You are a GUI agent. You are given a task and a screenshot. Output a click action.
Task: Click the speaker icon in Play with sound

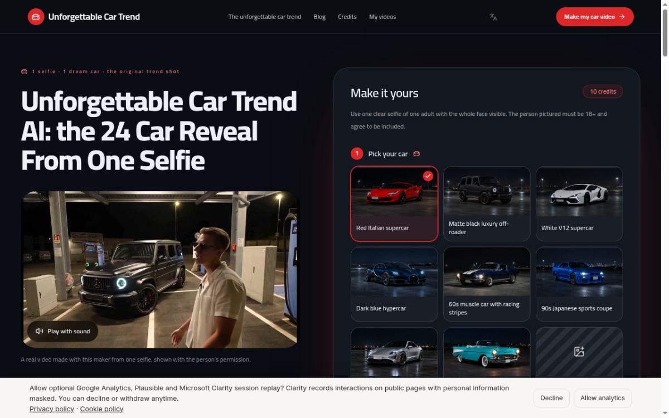39,331
